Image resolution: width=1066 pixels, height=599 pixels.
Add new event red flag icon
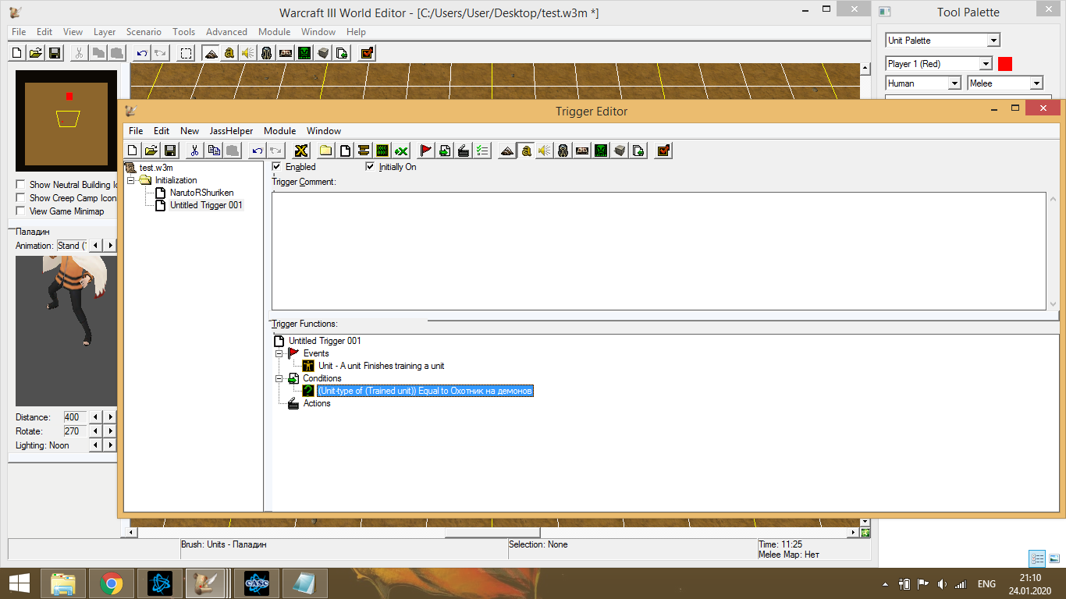click(425, 151)
